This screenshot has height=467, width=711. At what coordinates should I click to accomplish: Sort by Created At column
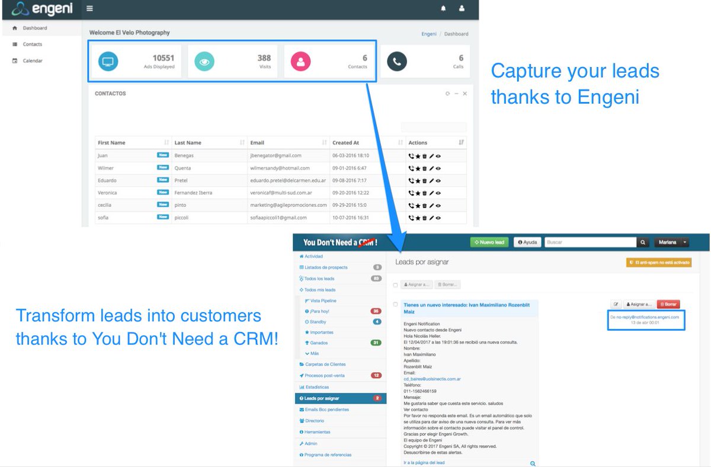click(x=367, y=143)
